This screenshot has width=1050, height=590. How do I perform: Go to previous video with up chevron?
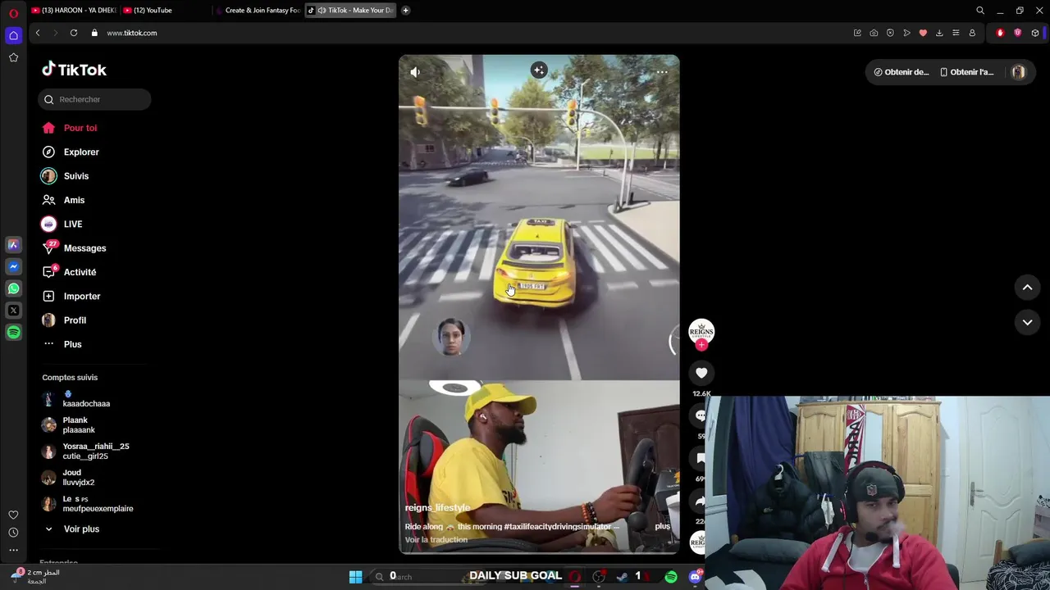click(1027, 287)
